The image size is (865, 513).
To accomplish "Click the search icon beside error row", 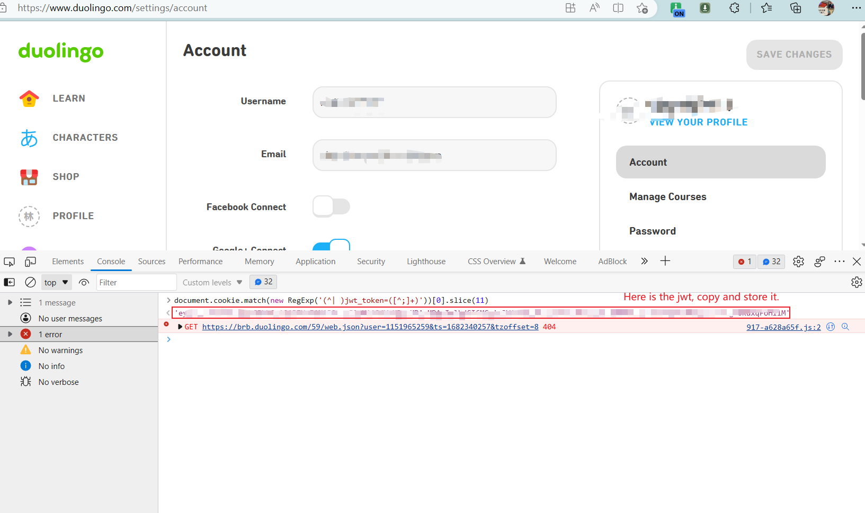I will [x=845, y=327].
